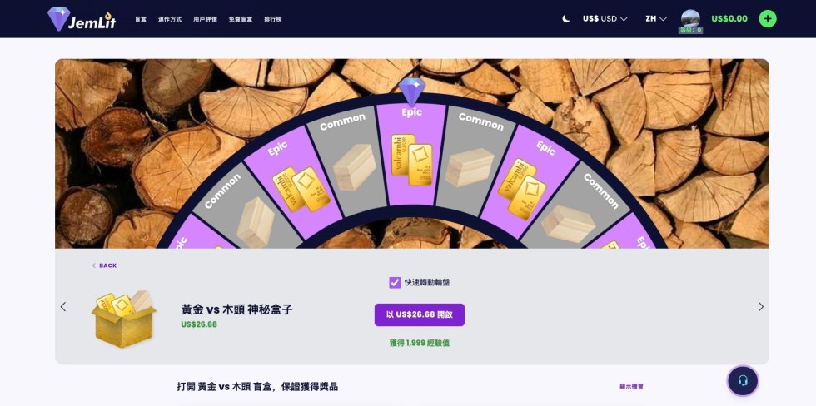The width and height of the screenshot is (816, 406).
Task: Toggle dark mode moon icon
Action: 565,18
